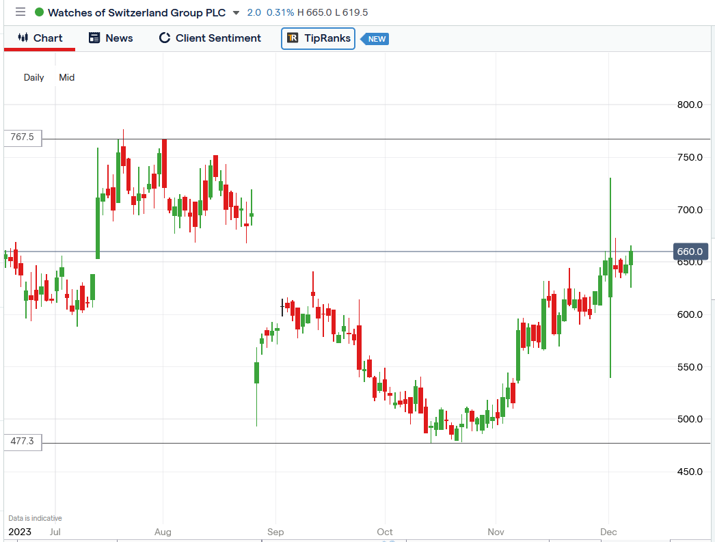Click the Dec date axis label
Viewport: 715px width, 542px height.
pos(609,532)
